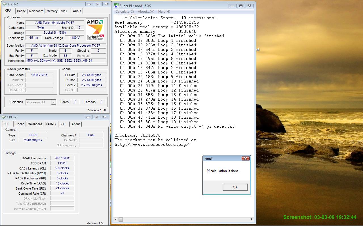Screen dimensions: 363x226
Task: Click the Technology value "65 nm"
Action: 33,38
